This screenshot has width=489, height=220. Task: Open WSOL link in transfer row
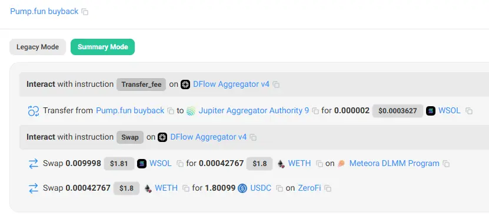(450, 111)
